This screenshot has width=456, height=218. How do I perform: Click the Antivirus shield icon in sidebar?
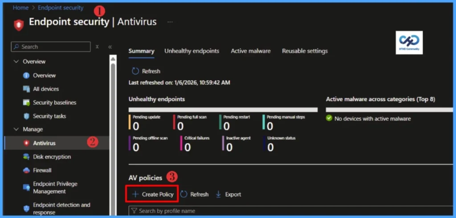tap(26, 143)
